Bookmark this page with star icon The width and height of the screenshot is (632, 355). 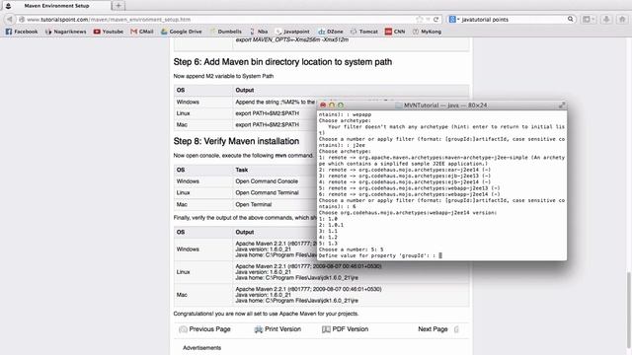(420, 20)
